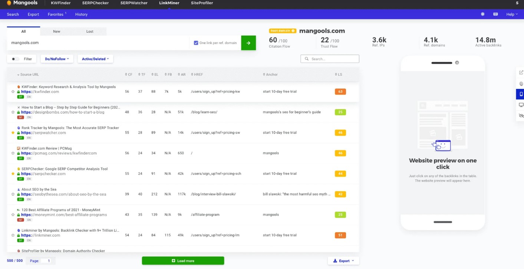This screenshot has width=524, height=269.
Task: Click link strength badge 63
Action: point(340,92)
